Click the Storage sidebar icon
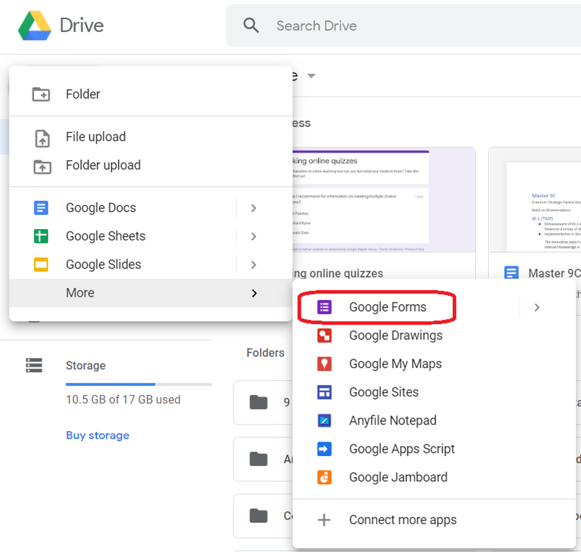This screenshot has height=552, width=581. click(x=34, y=366)
